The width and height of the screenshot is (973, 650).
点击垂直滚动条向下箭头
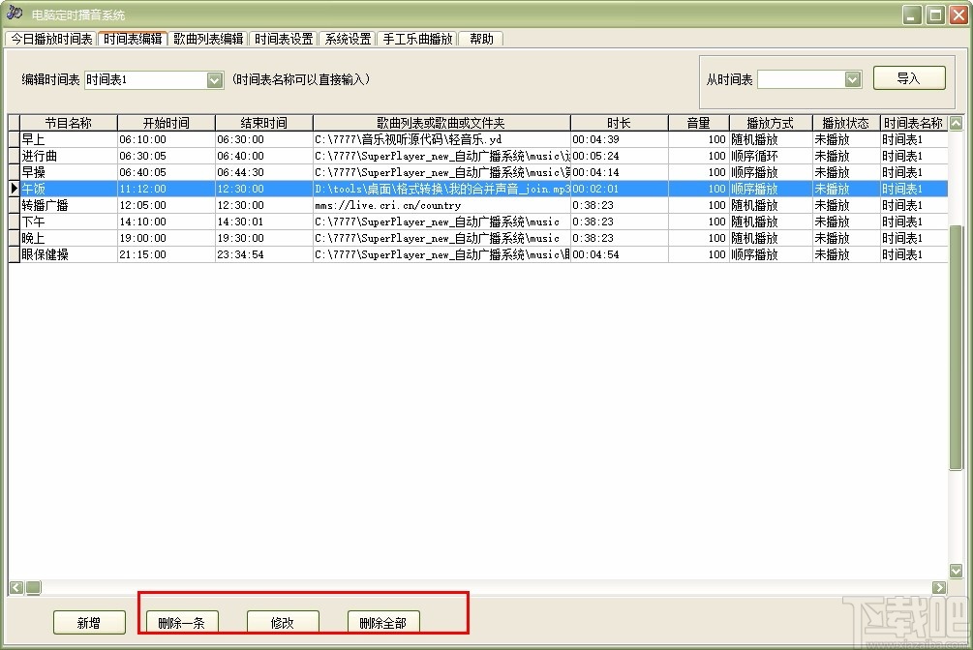[956, 570]
